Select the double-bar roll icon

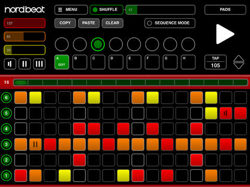(24, 64)
